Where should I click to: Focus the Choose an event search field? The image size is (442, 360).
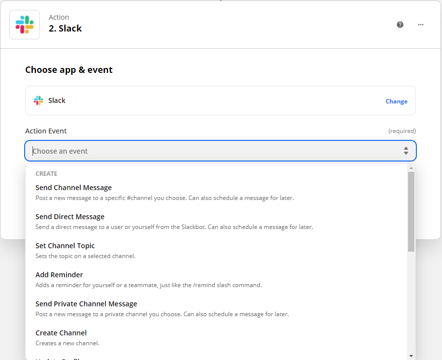212,151
